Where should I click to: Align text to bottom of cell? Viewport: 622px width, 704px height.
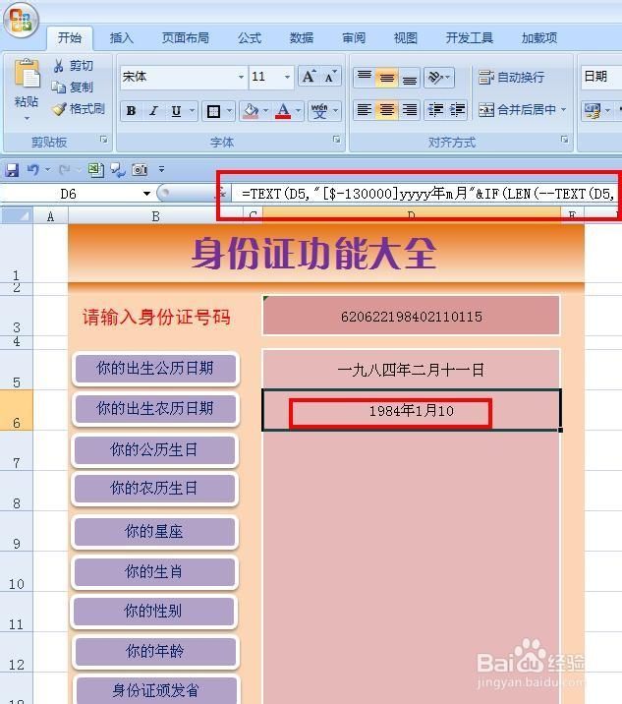409,78
